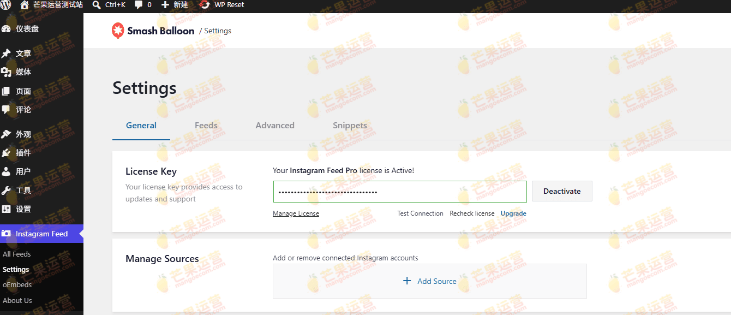The width and height of the screenshot is (731, 315).
Task: Open the 新建 new content menu
Action: click(x=181, y=5)
